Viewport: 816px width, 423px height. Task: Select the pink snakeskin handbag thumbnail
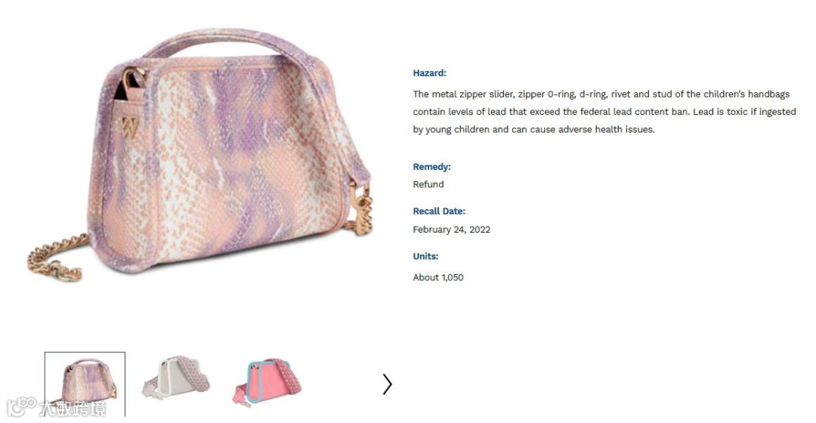tap(85, 384)
